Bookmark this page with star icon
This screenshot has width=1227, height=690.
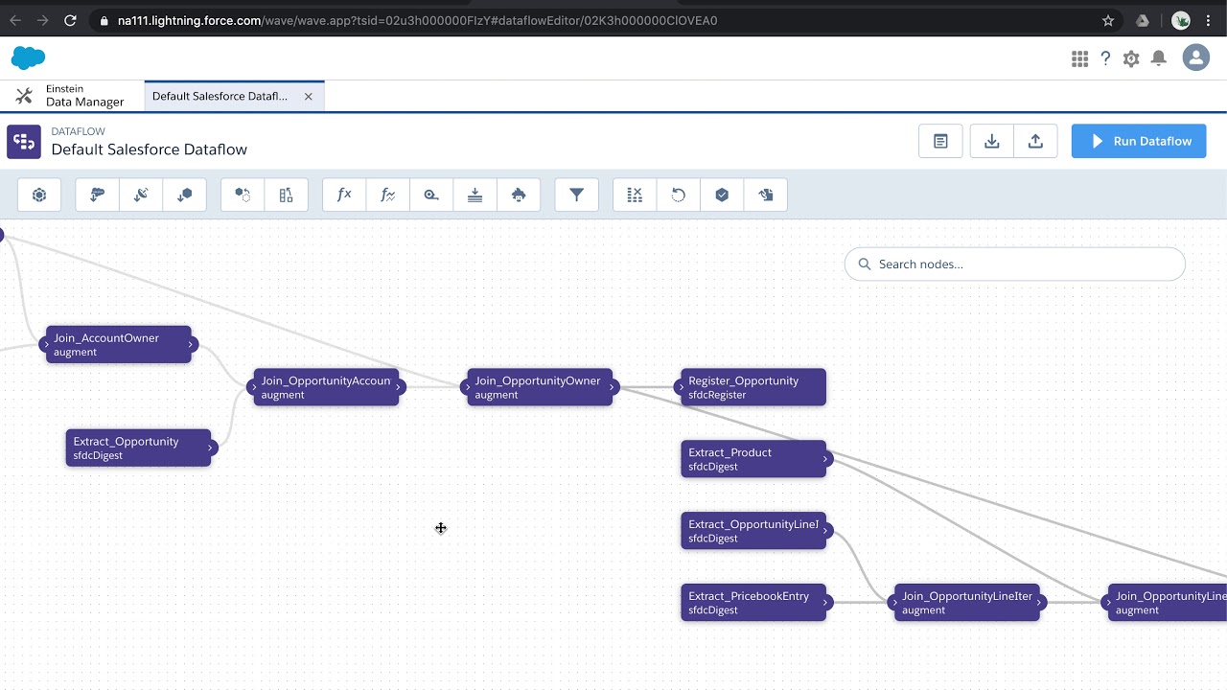pos(1108,20)
